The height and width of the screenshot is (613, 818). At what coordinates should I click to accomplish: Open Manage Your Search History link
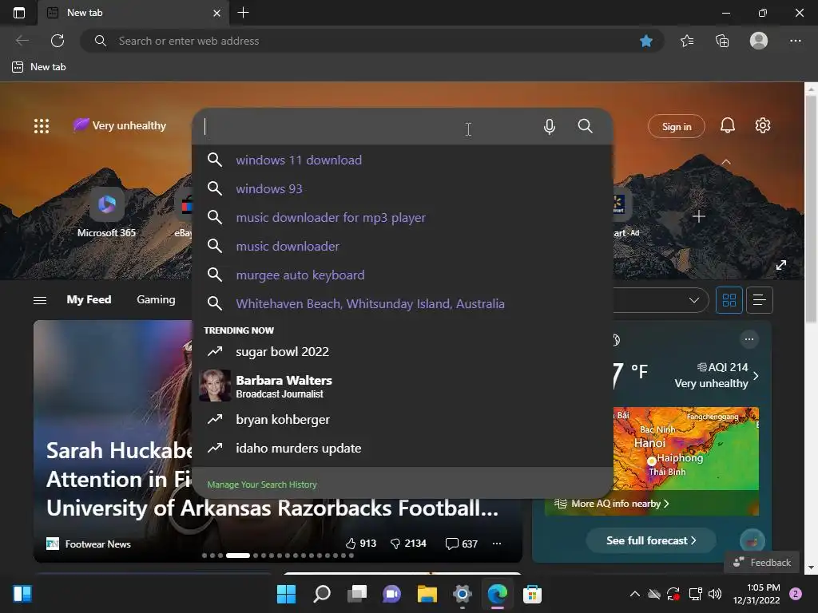(x=262, y=484)
